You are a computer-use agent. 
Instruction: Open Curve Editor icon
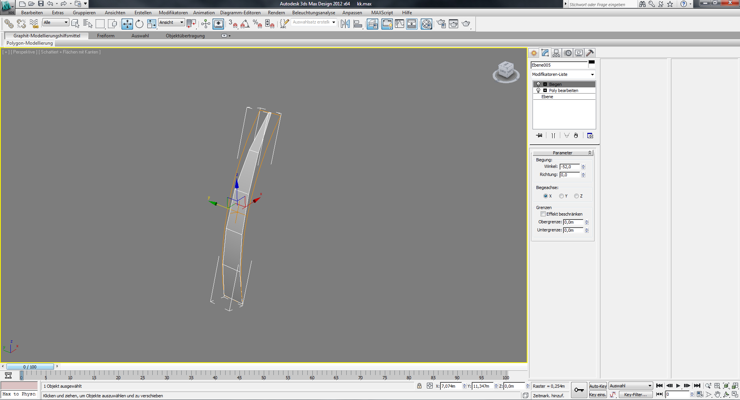(399, 24)
